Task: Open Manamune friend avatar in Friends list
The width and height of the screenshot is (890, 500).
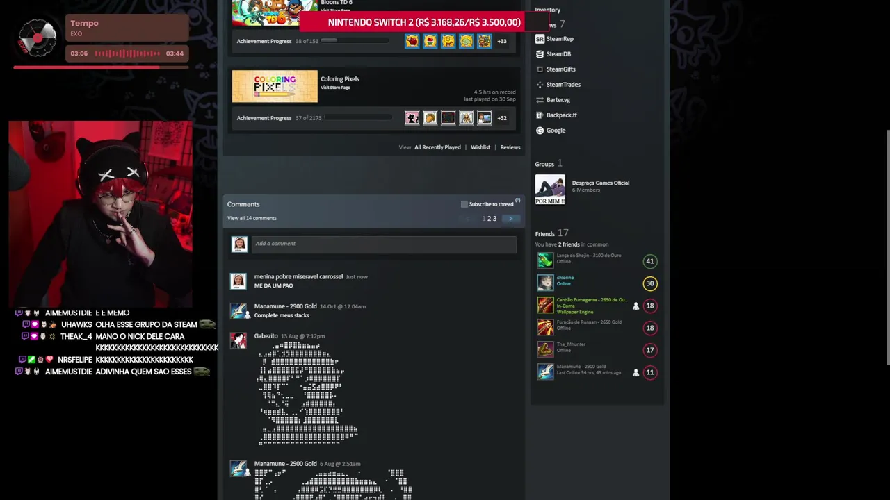Action: tap(545, 372)
